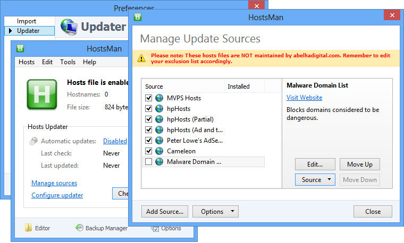This screenshot has height=243, width=404.
Task: Click globe icon beside hpHosts source
Action: click(x=159, y=109)
